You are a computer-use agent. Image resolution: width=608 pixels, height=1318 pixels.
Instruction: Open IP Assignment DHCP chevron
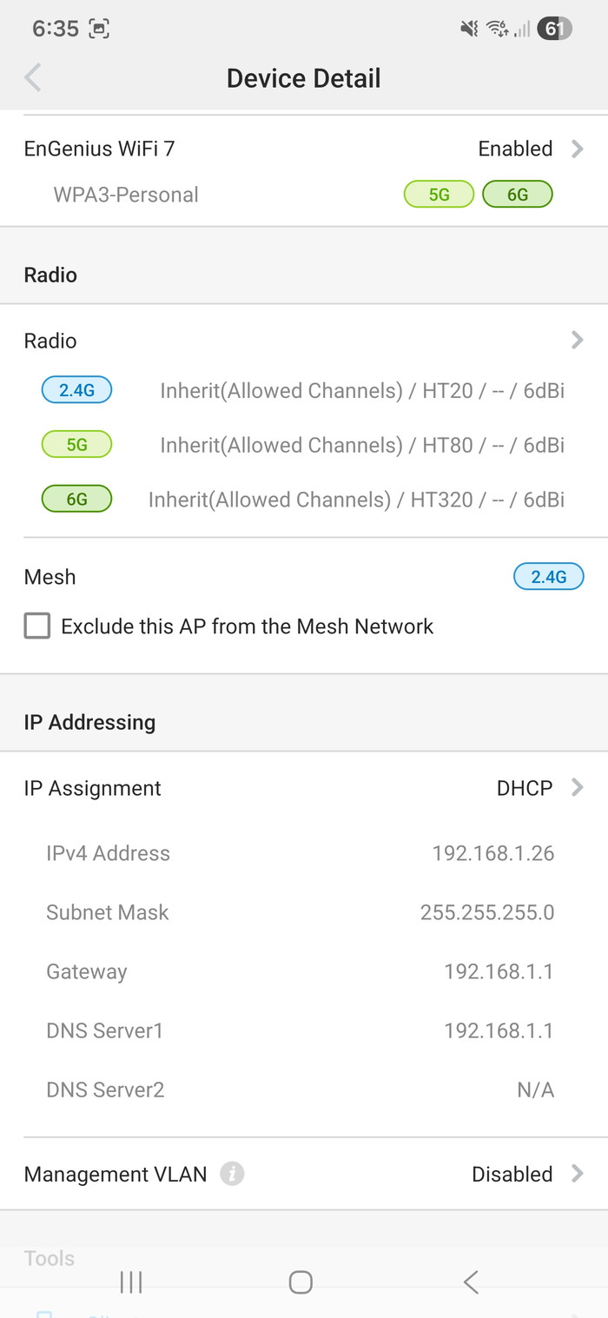tap(578, 788)
